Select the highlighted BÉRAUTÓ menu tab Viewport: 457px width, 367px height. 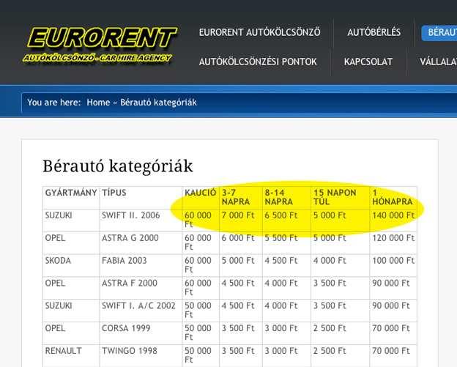click(439, 33)
